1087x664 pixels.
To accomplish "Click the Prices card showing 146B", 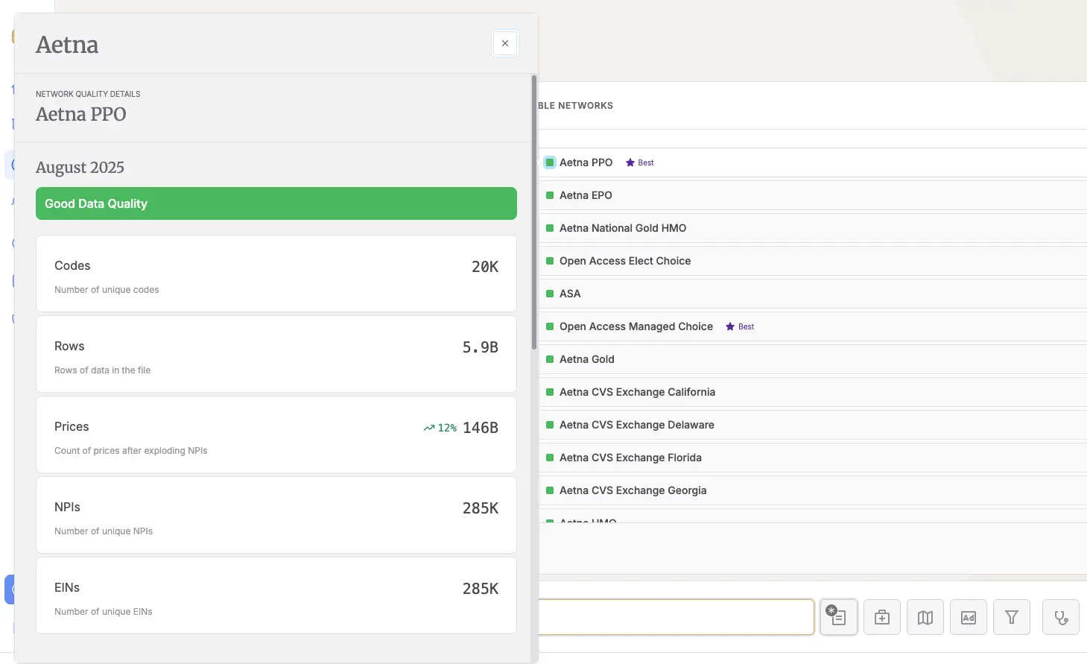I will click(x=276, y=434).
